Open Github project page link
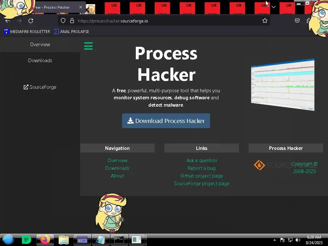The height and width of the screenshot is (246, 328). pyautogui.click(x=202, y=176)
